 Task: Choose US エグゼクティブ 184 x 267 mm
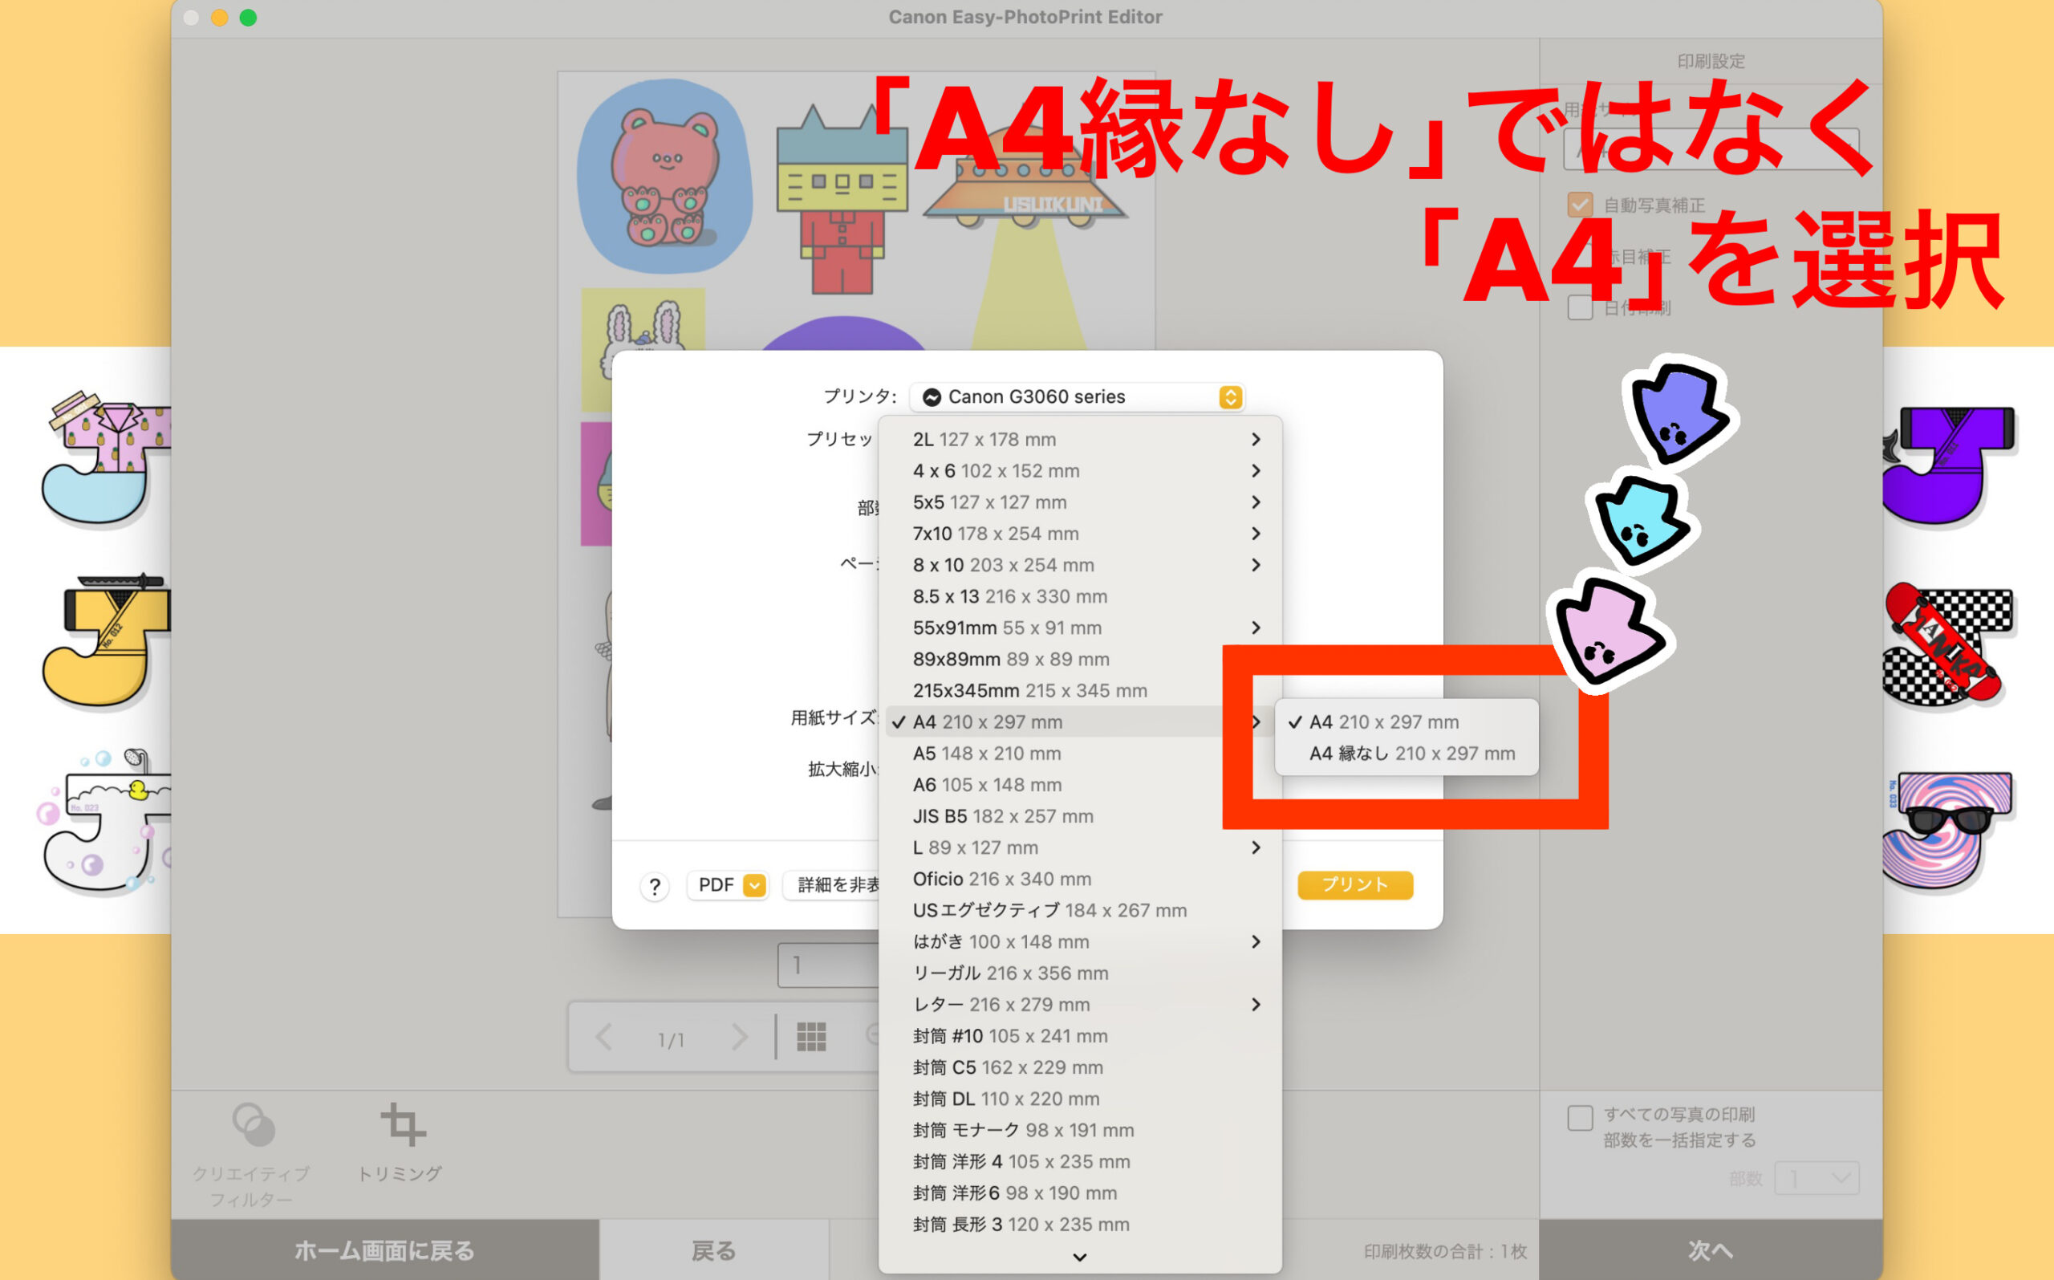[1080, 910]
